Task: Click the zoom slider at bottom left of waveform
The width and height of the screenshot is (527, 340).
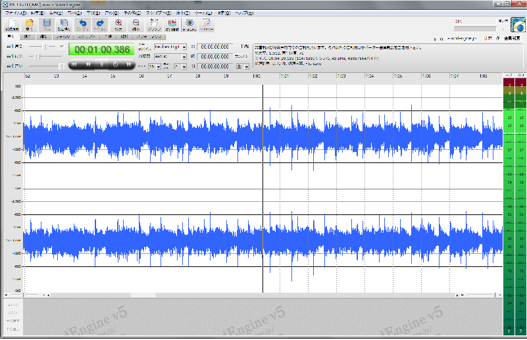Action: pyautogui.click(x=26, y=295)
